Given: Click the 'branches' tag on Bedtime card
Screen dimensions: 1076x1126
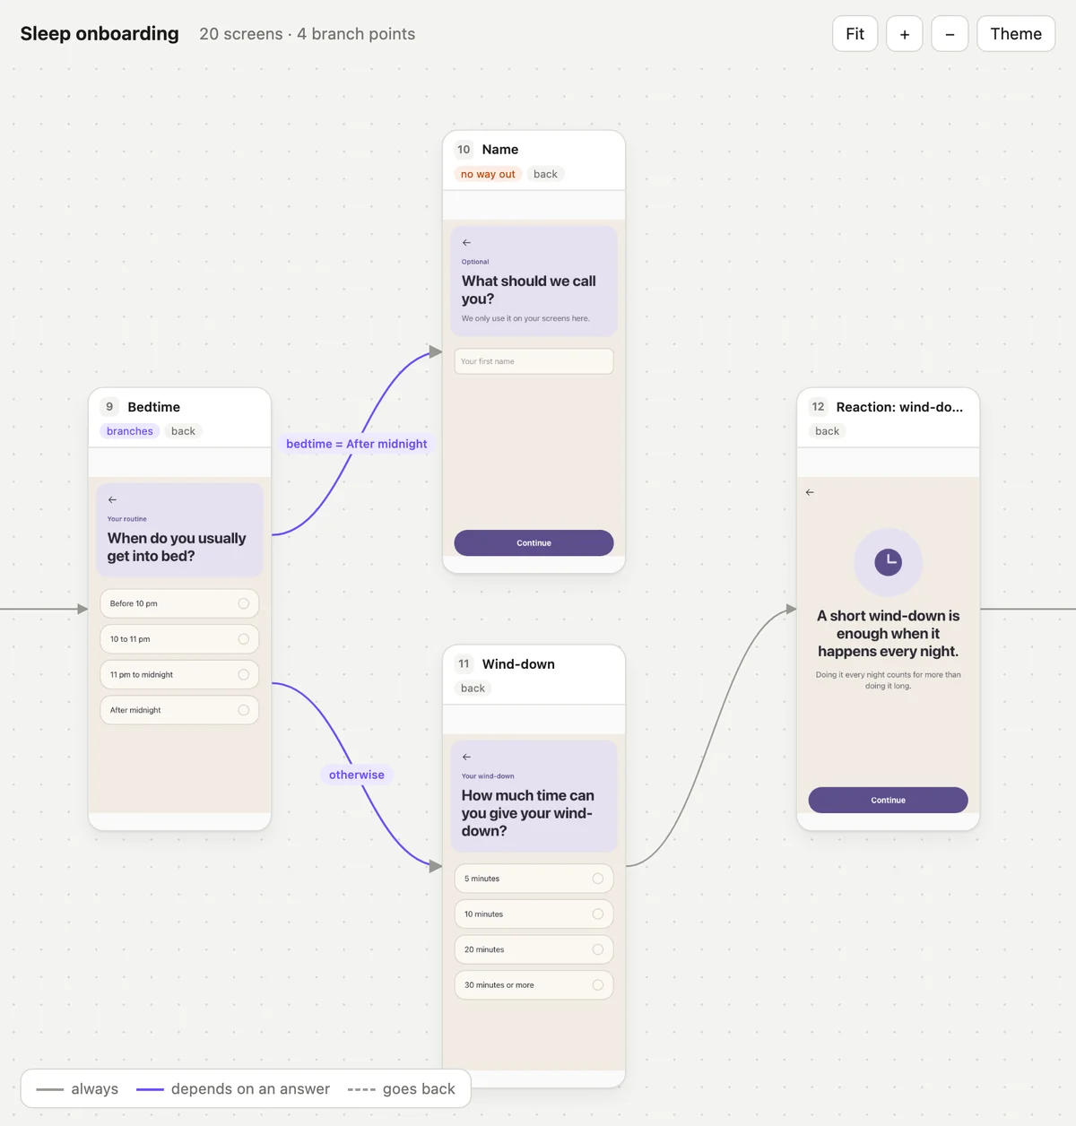Looking at the screenshot, I should [130, 431].
